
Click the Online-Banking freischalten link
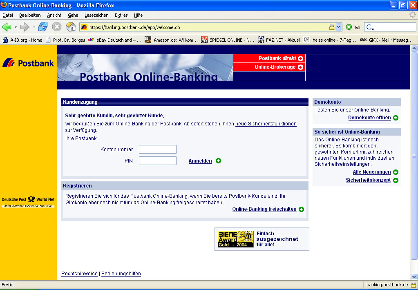click(x=264, y=209)
